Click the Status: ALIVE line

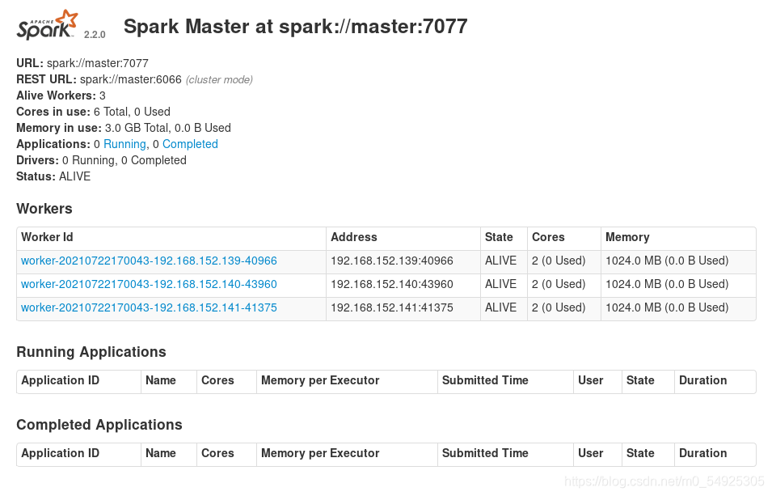click(x=53, y=176)
